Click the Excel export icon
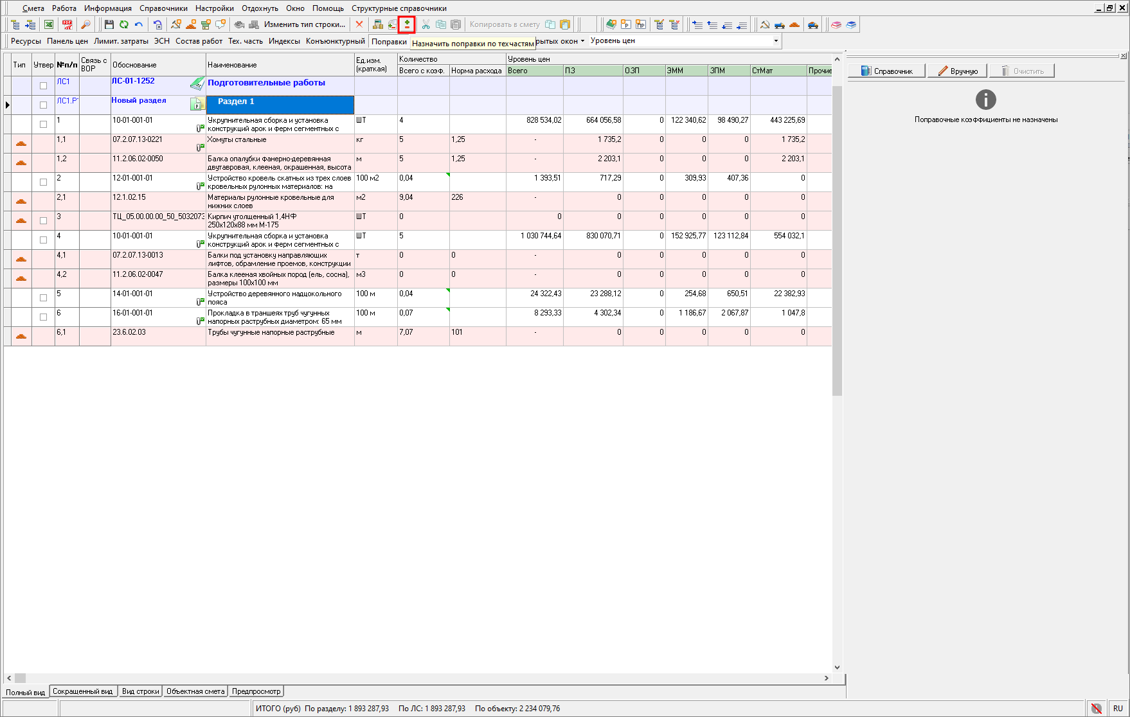 [x=49, y=24]
